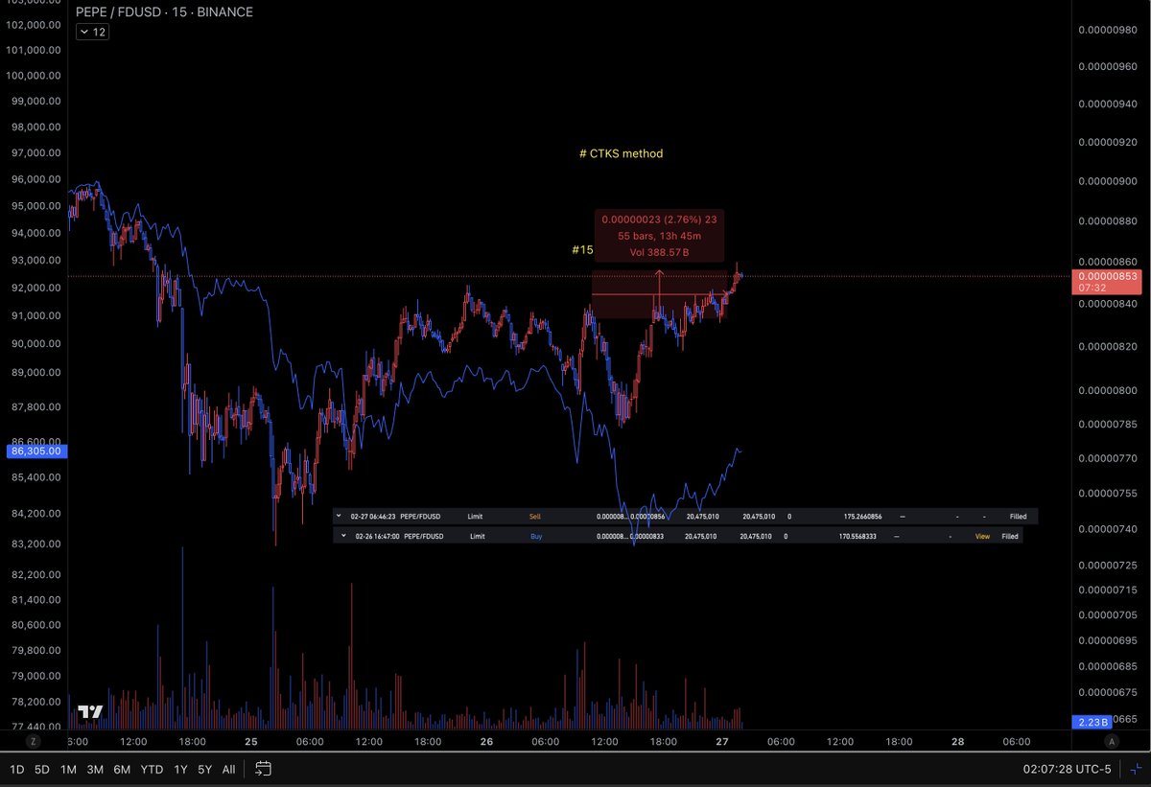This screenshot has width=1151, height=787.
Task: Toggle legend items using the 12 badge
Action: [99, 32]
